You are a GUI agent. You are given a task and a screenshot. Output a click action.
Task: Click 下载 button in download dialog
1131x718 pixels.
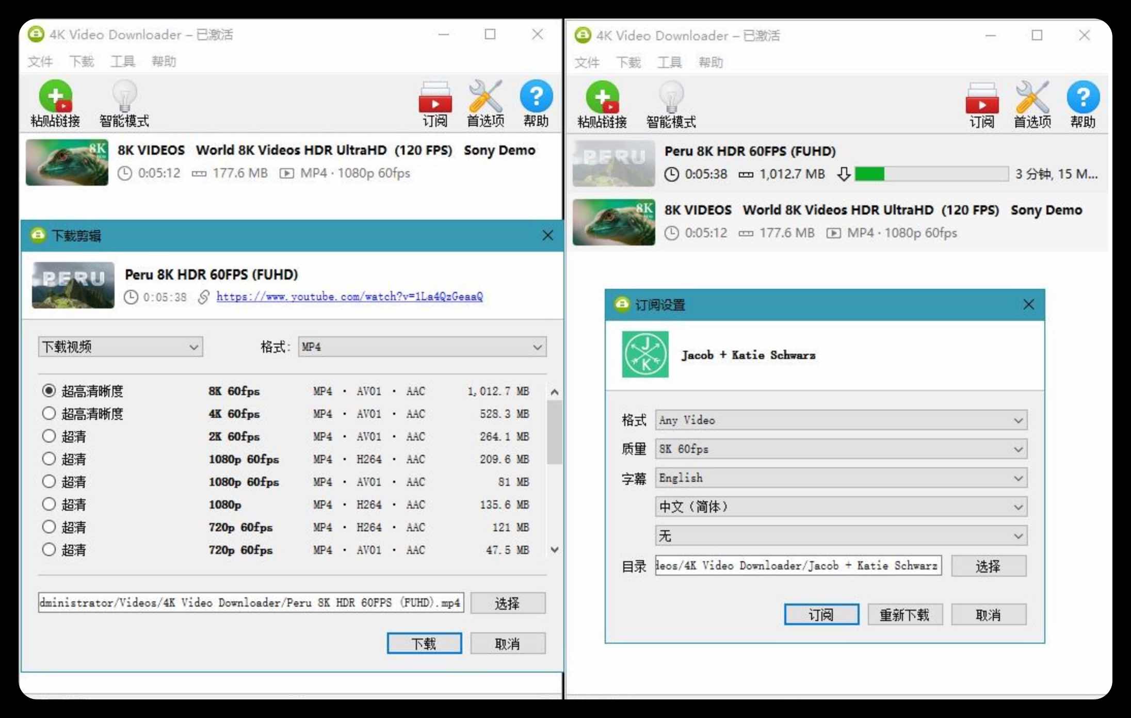(424, 644)
